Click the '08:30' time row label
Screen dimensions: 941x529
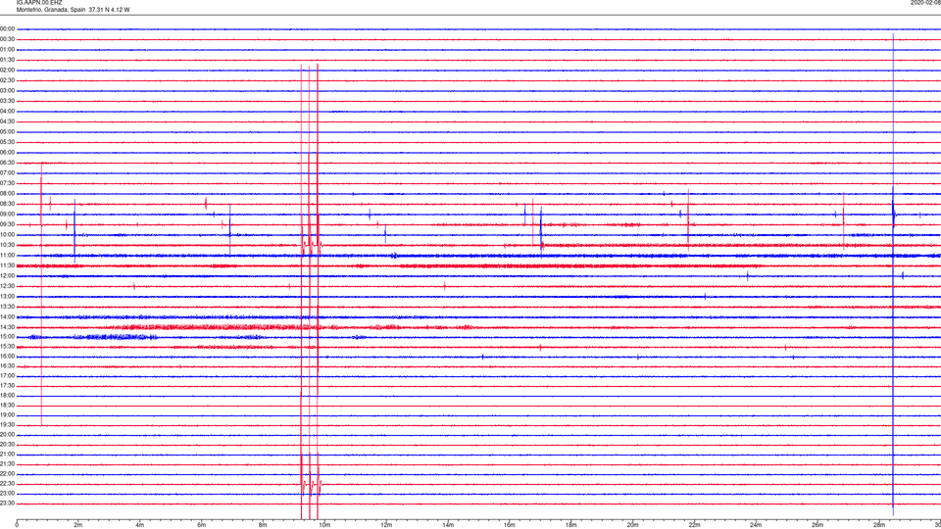[7, 204]
